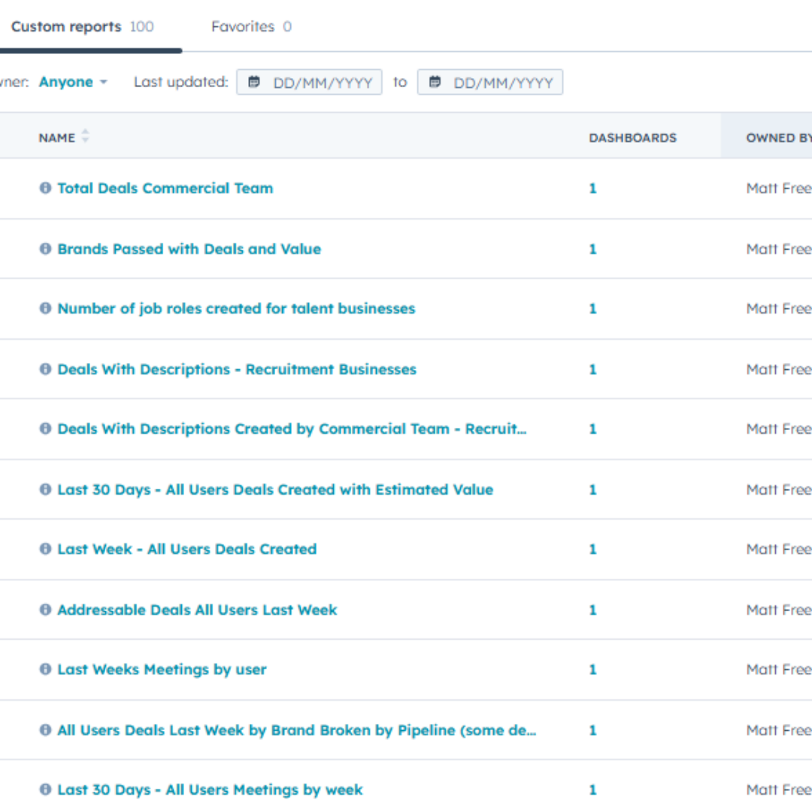This screenshot has height=812, width=812.
Task: Switch to the Favorites tab
Action: pyautogui.click(x=251, y=26)
